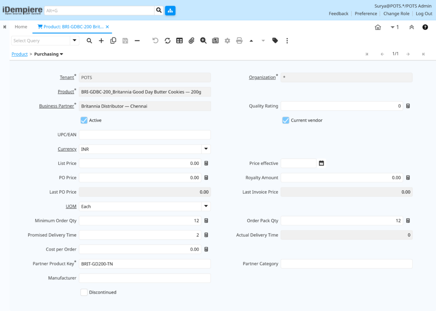Go to first record navigation arrow
Screen dimensions: 436x311
[x=367, y=54]
